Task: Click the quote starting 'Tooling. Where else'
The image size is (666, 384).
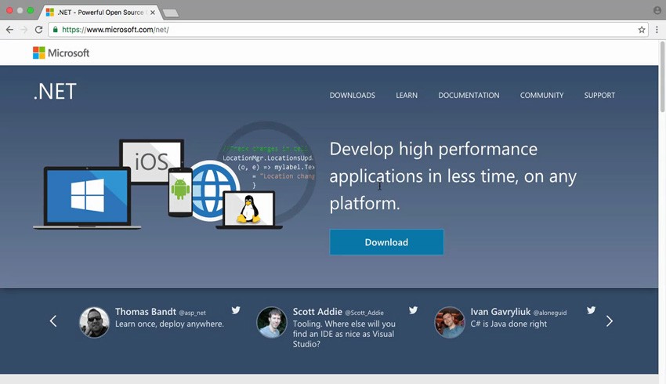Action: coord(344,334)
